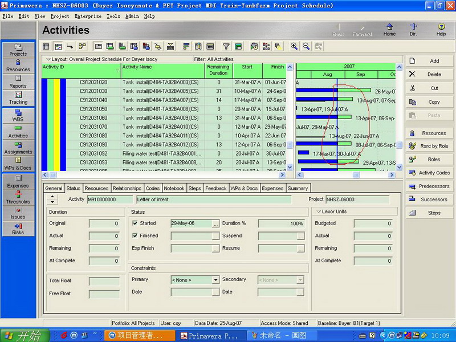Open the Bars settings toolbar icon
This screenshot has width=456, height=342.
point(186,47)
